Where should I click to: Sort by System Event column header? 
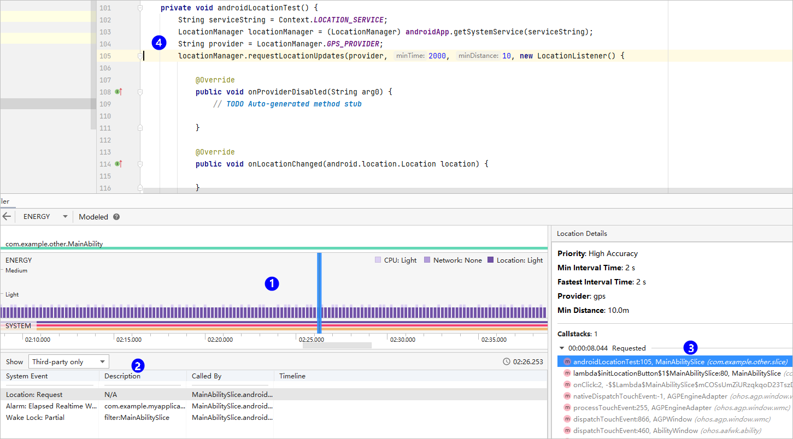click(50, 376)
